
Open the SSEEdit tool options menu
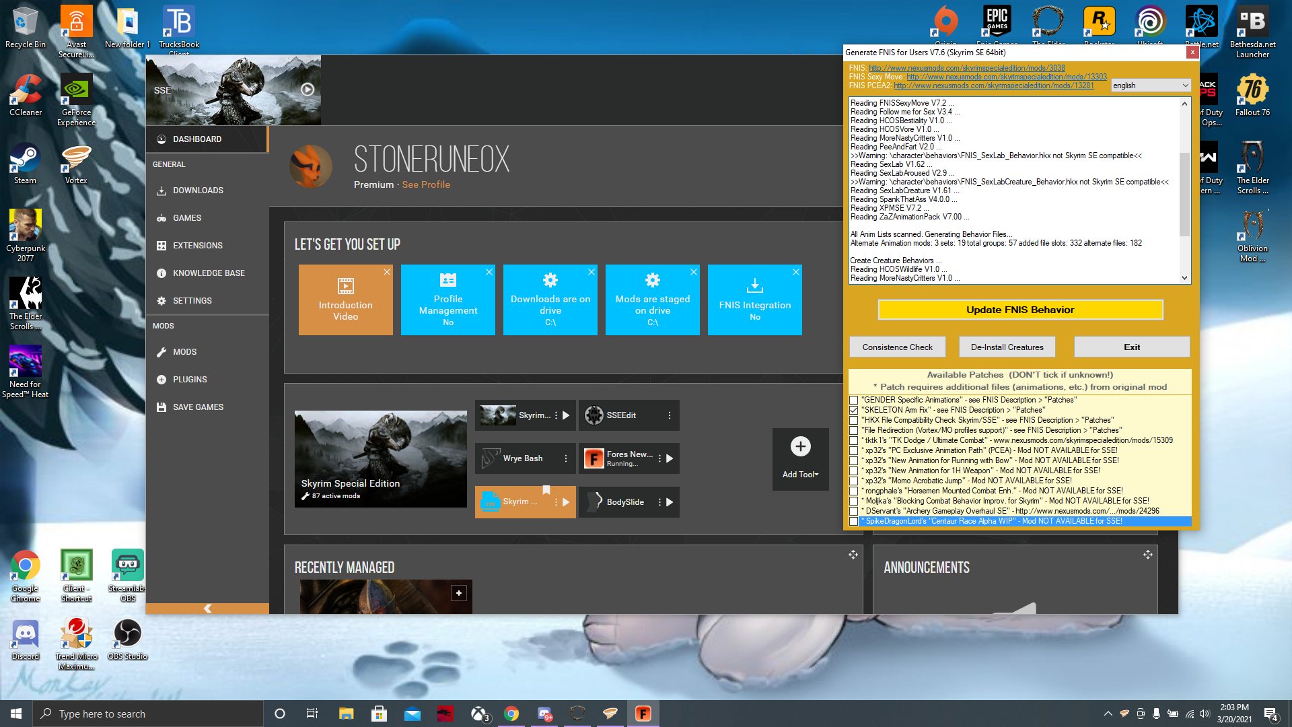click(x=670, y=415)
